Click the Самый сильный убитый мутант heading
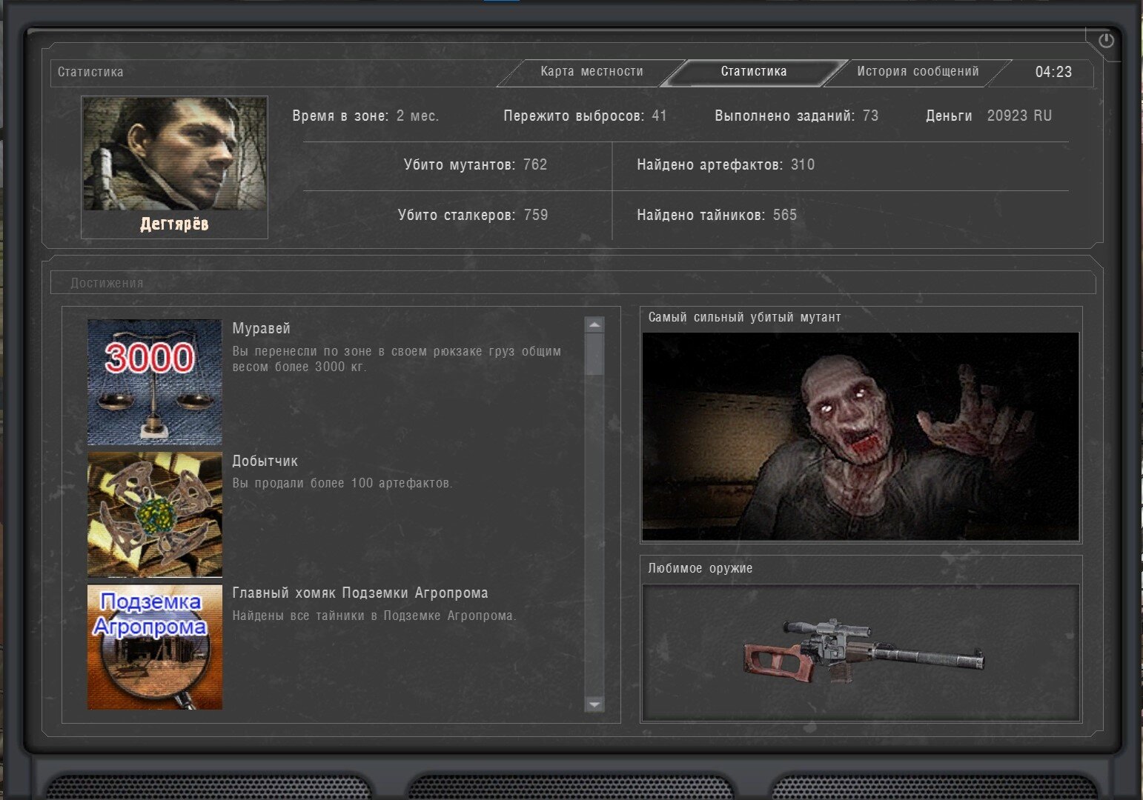Screen dimensions: 1143x800 point(744,317)
